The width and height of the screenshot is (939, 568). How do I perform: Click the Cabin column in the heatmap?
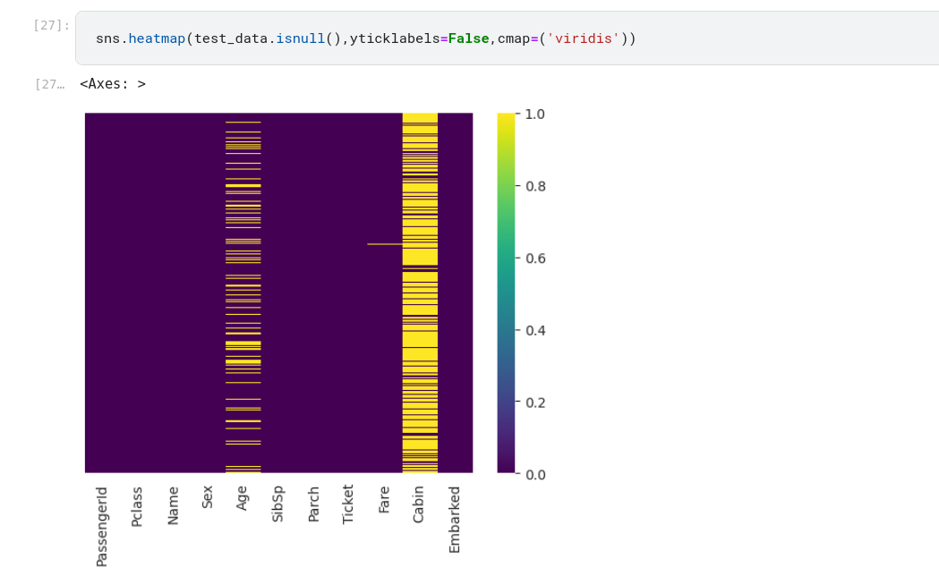(x=420, y=295)
